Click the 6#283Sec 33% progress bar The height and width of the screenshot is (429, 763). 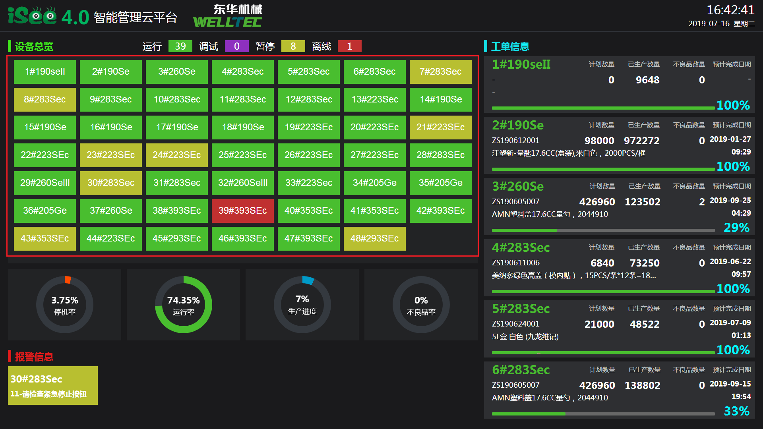click(603, 414)
